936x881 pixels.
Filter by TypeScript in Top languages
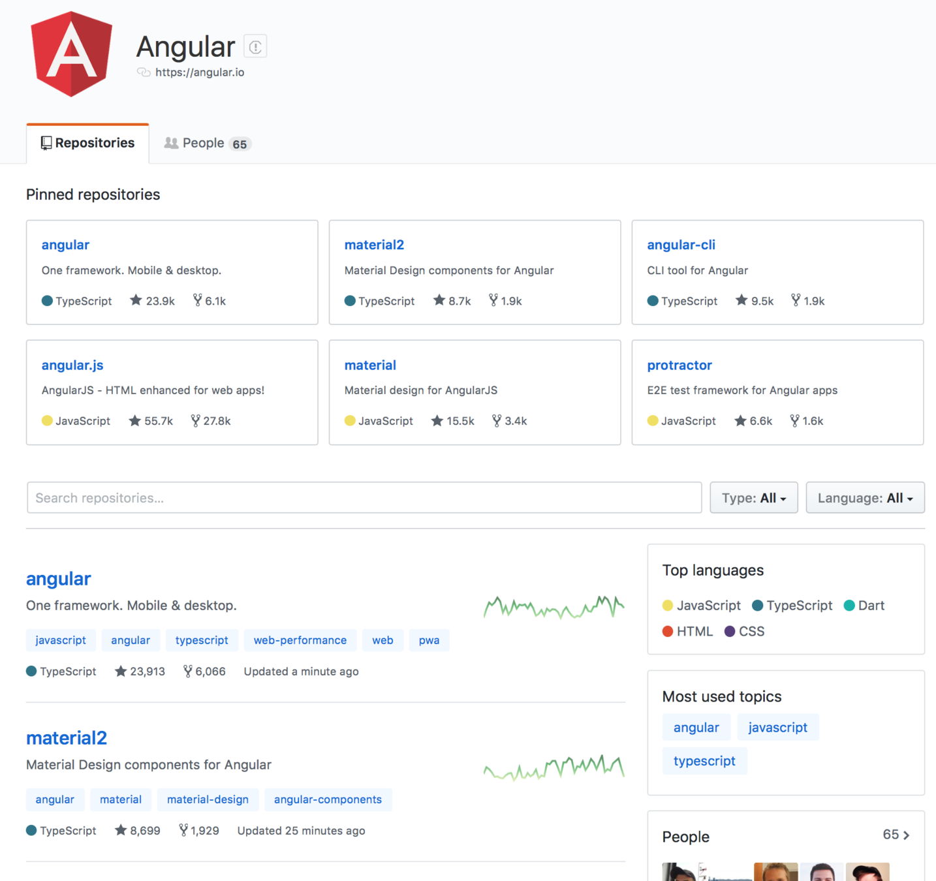coord(792,606)
